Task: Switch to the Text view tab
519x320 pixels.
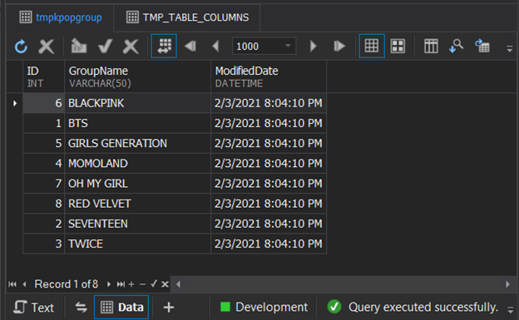Action: 33,308
